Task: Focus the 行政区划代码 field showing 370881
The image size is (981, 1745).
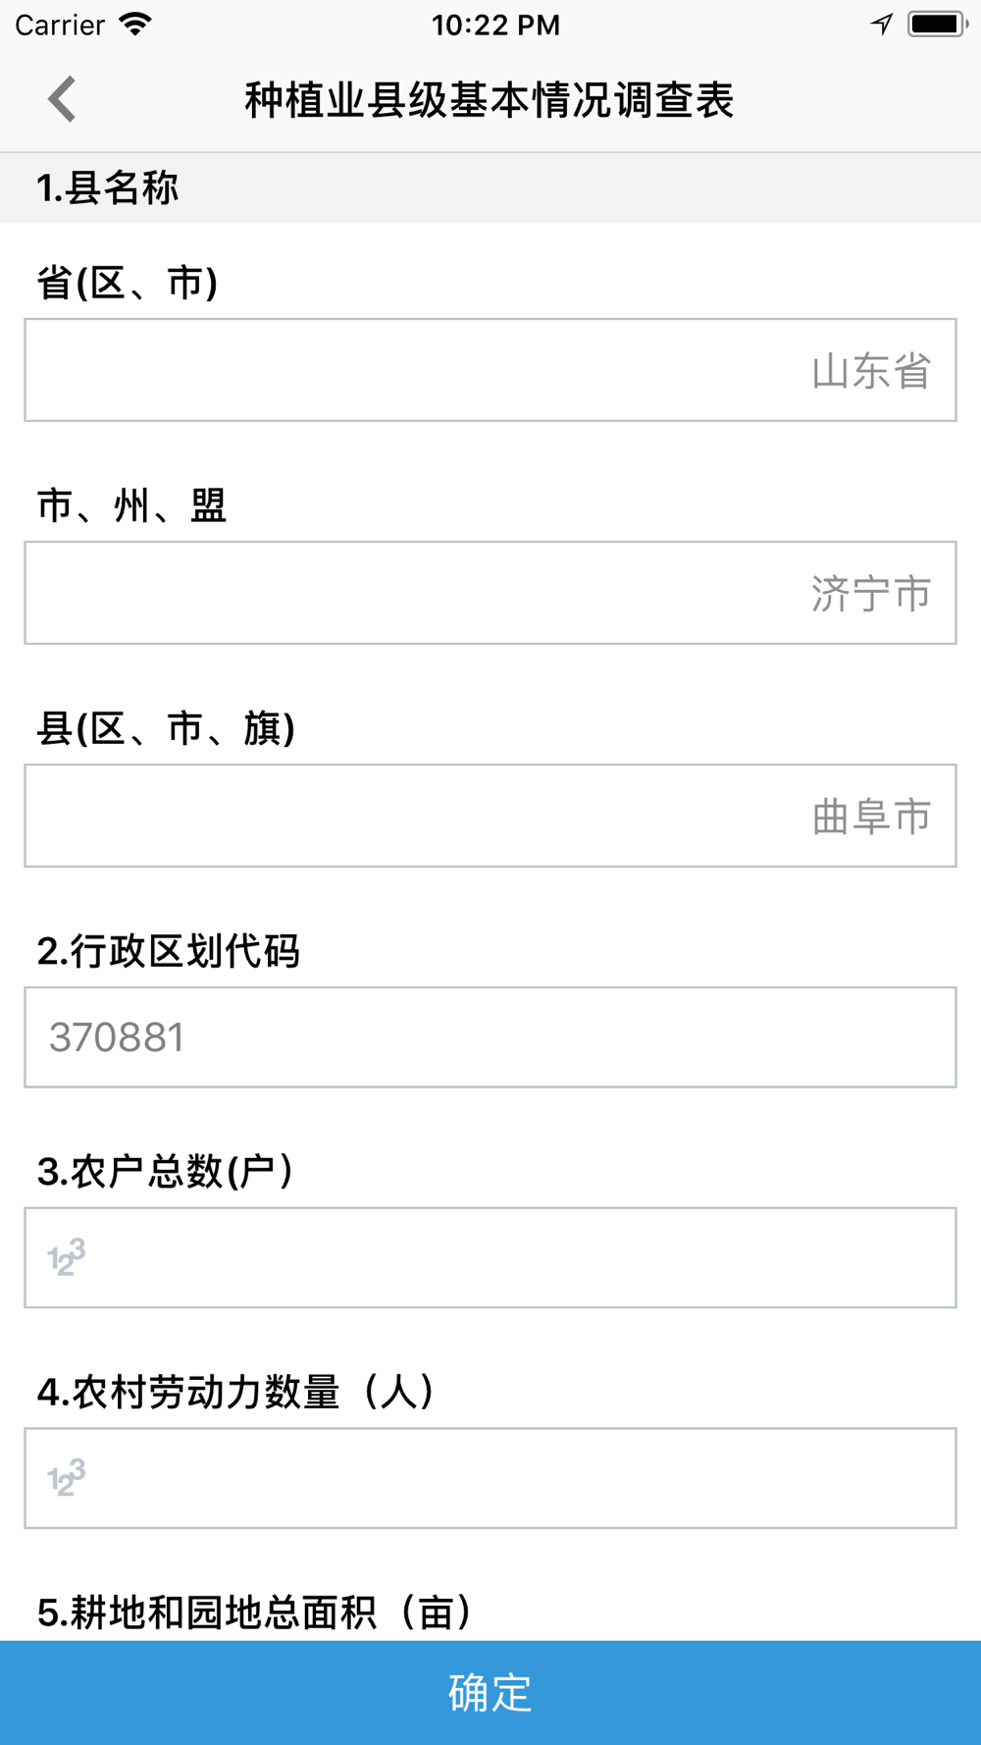Action: tap(490, 1037)
